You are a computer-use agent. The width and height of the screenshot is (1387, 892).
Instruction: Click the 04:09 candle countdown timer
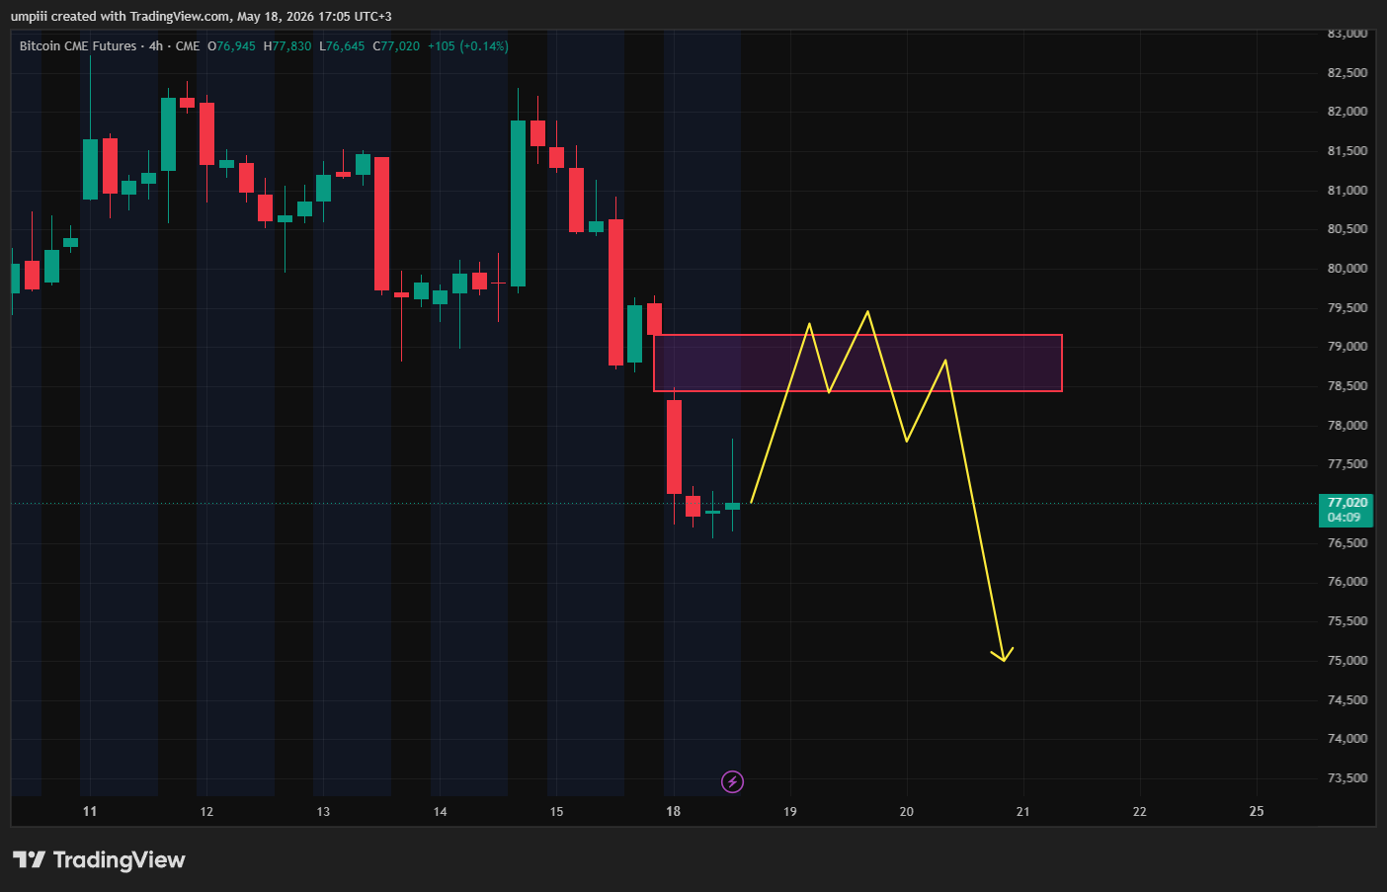tap(1344, 518)
